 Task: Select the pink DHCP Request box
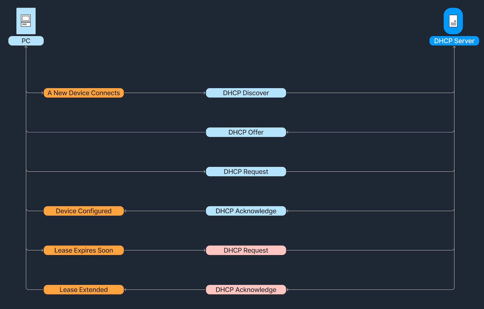pos(246,250)
